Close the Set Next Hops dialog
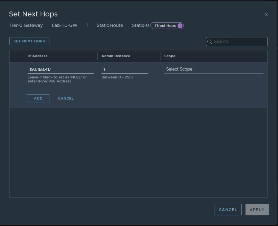 click(266, 14)
